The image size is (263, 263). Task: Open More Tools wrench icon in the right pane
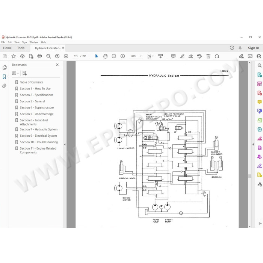(260, 184)
